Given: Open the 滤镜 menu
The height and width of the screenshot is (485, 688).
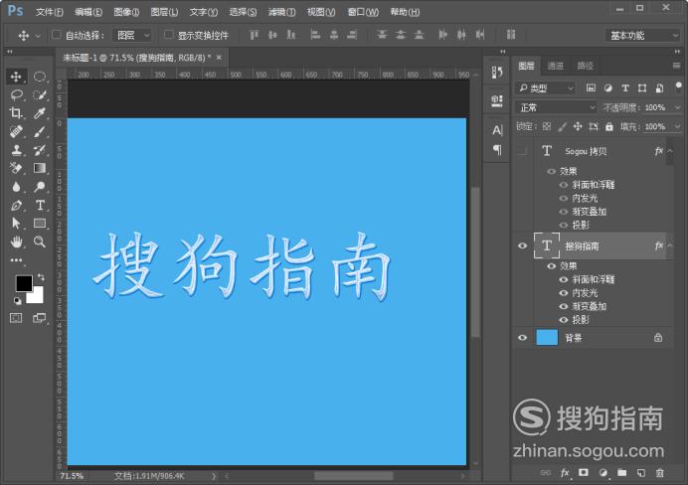Looking at the screenshot, I should [281, 12].
